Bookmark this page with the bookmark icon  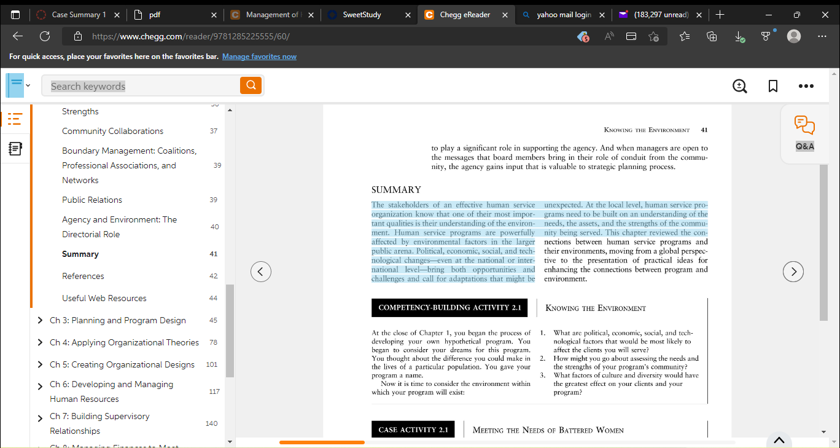773,87
